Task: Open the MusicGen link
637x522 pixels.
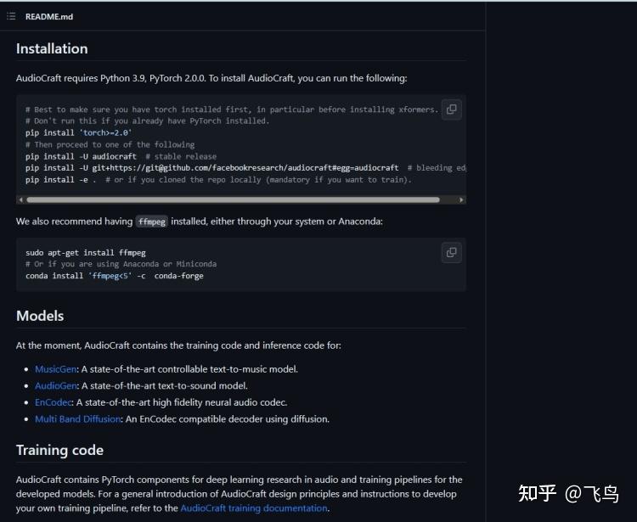Action: [55, 369]
